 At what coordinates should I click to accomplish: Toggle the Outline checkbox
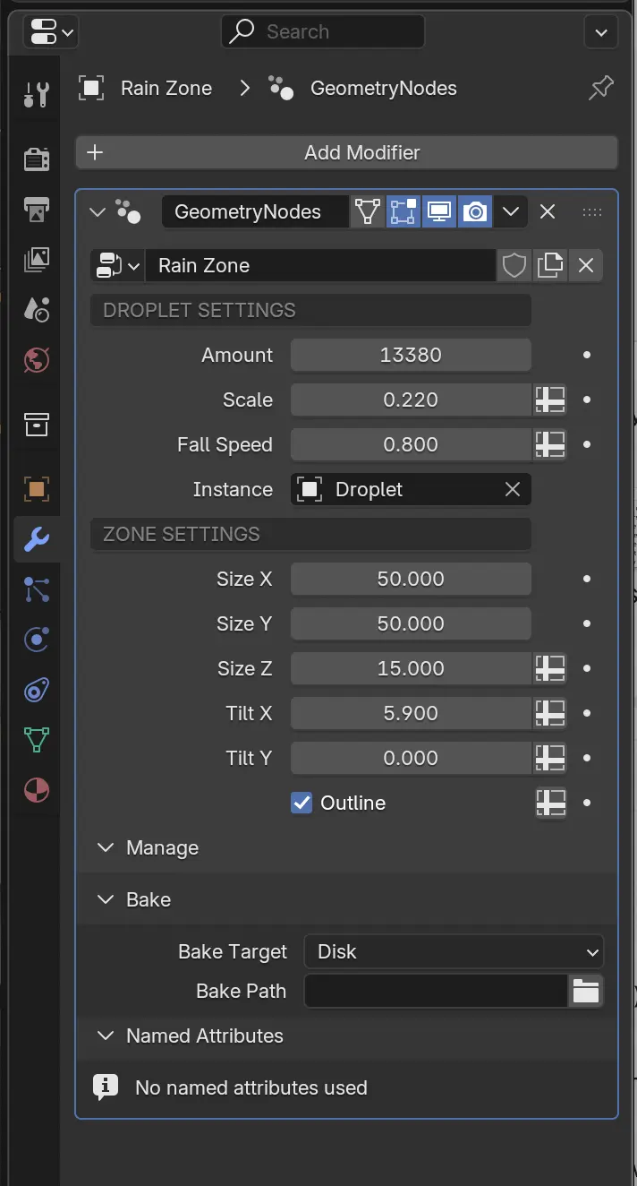click(x=302, y=803)
